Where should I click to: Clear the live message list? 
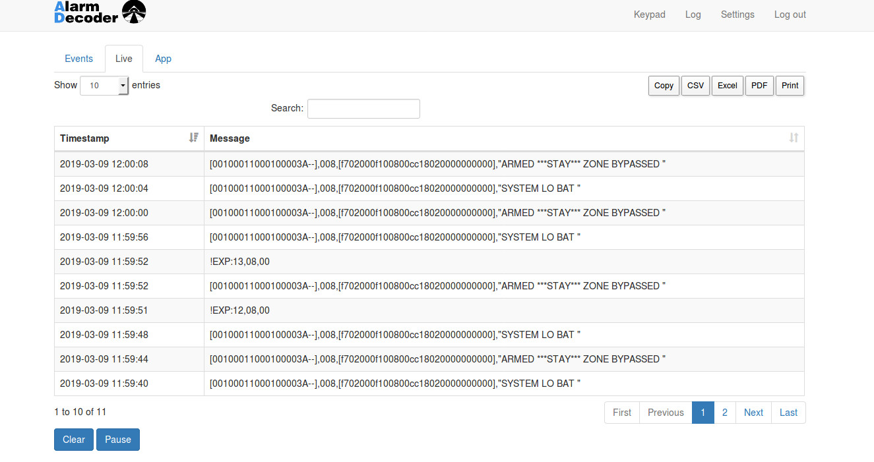pos(74,440)
